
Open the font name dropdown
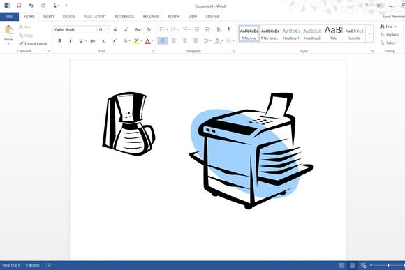96,29
